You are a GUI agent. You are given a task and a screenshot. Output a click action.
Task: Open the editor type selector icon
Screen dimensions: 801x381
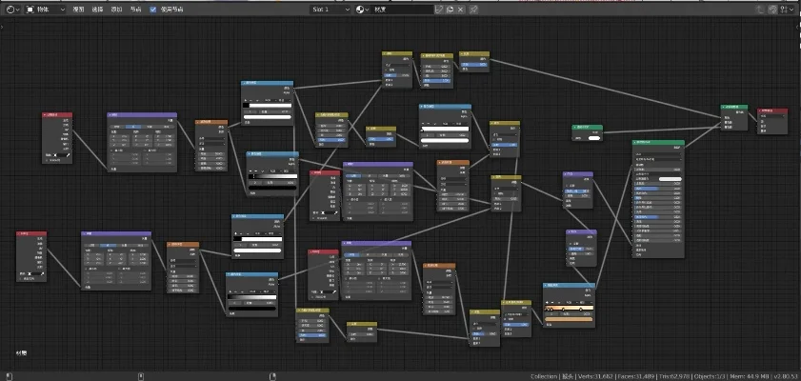click(x=10, y=10)
